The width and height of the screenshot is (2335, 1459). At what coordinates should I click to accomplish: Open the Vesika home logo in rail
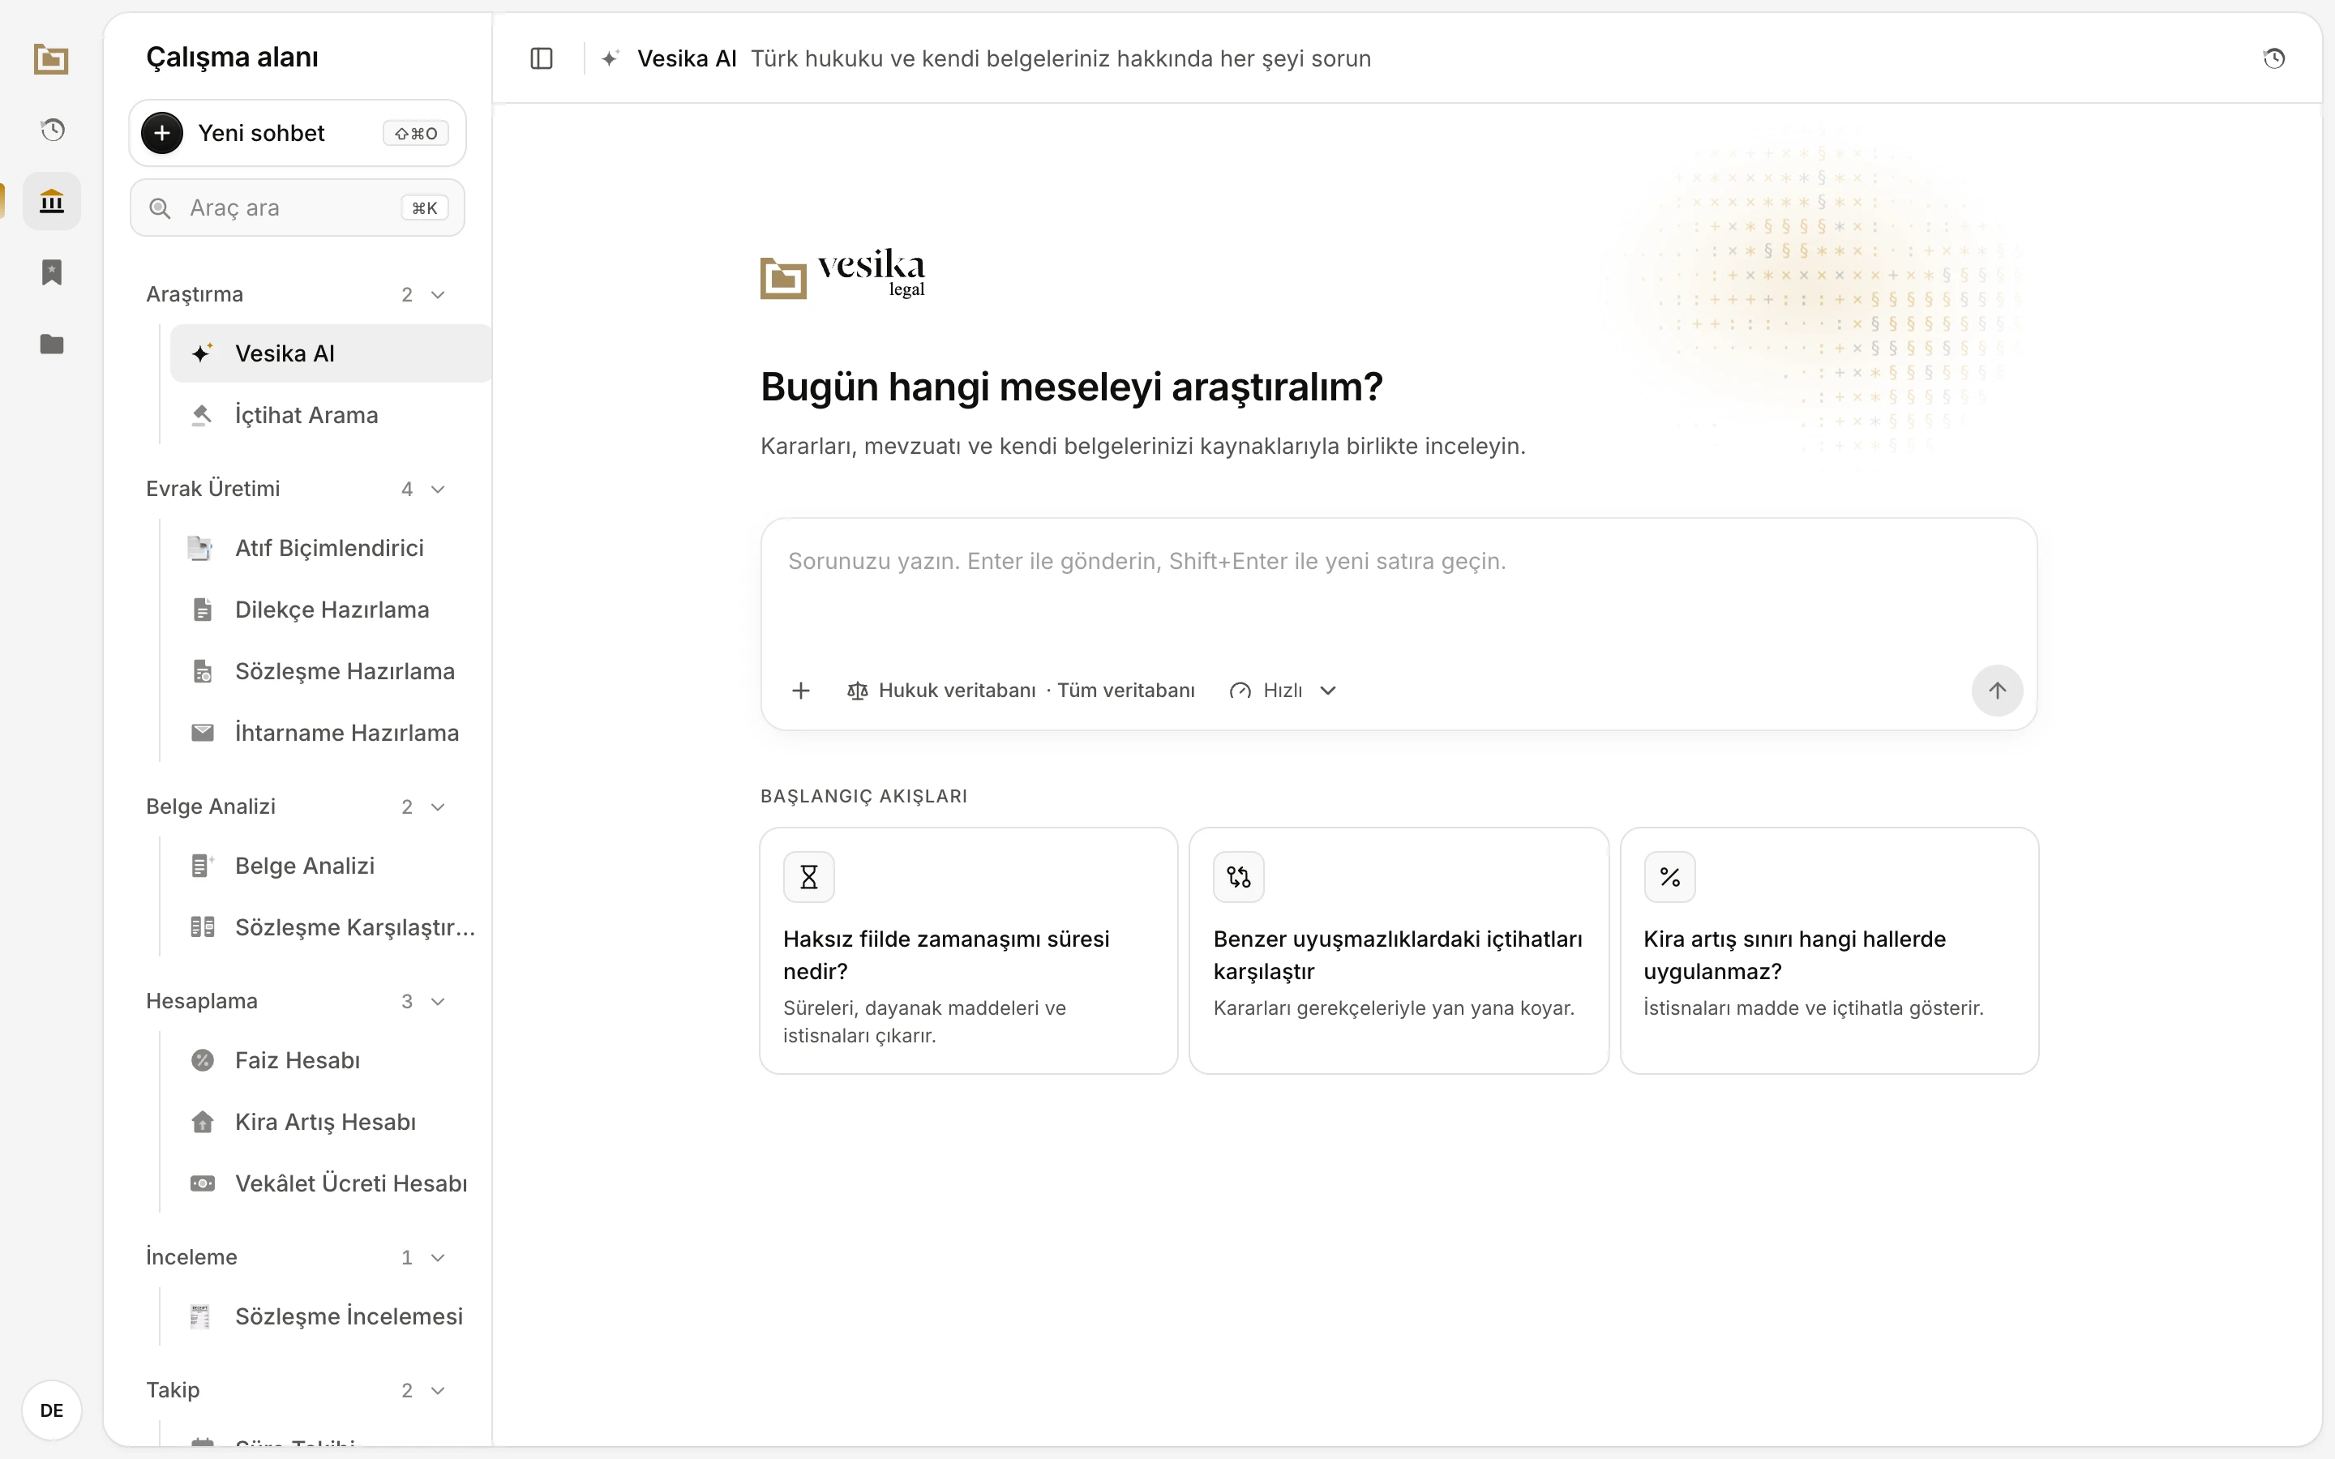pos(51,59)
